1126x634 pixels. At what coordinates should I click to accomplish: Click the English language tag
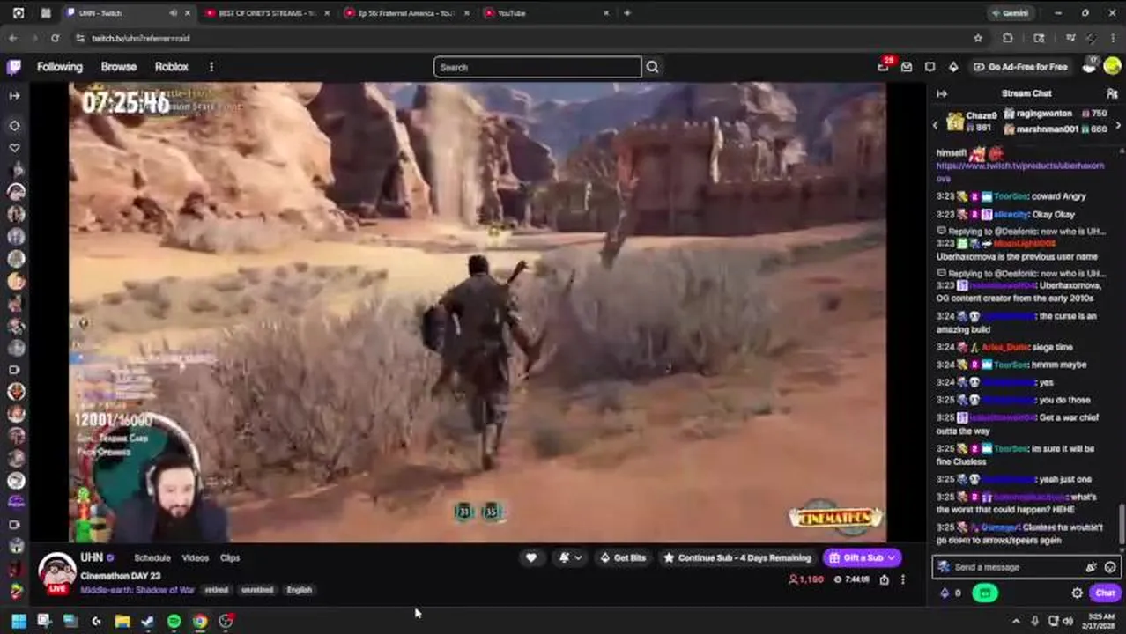coord(299,590)
